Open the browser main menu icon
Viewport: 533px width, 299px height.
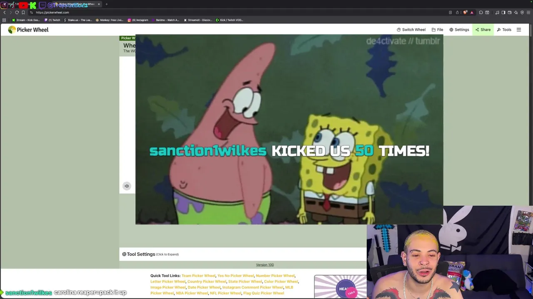point(529,12)
